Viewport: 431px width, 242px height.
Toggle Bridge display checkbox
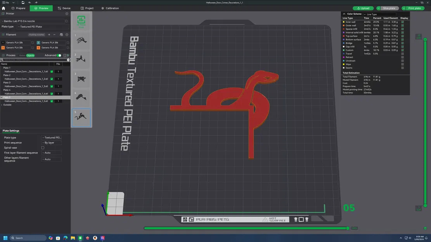[402, 43]
